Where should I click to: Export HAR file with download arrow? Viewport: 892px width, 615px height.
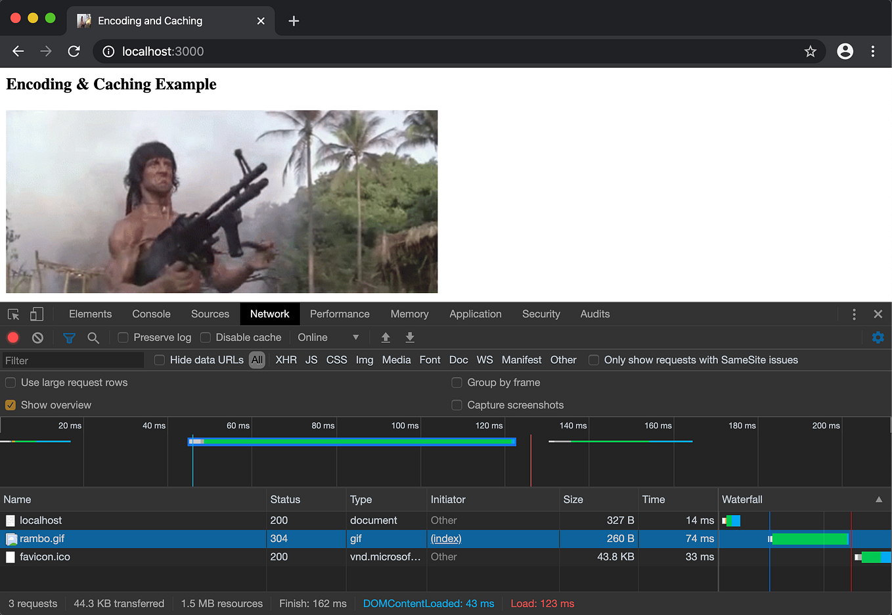(x=410, y=338)
